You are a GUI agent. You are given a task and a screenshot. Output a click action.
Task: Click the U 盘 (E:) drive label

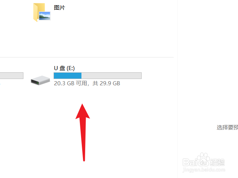click(64, 68)
